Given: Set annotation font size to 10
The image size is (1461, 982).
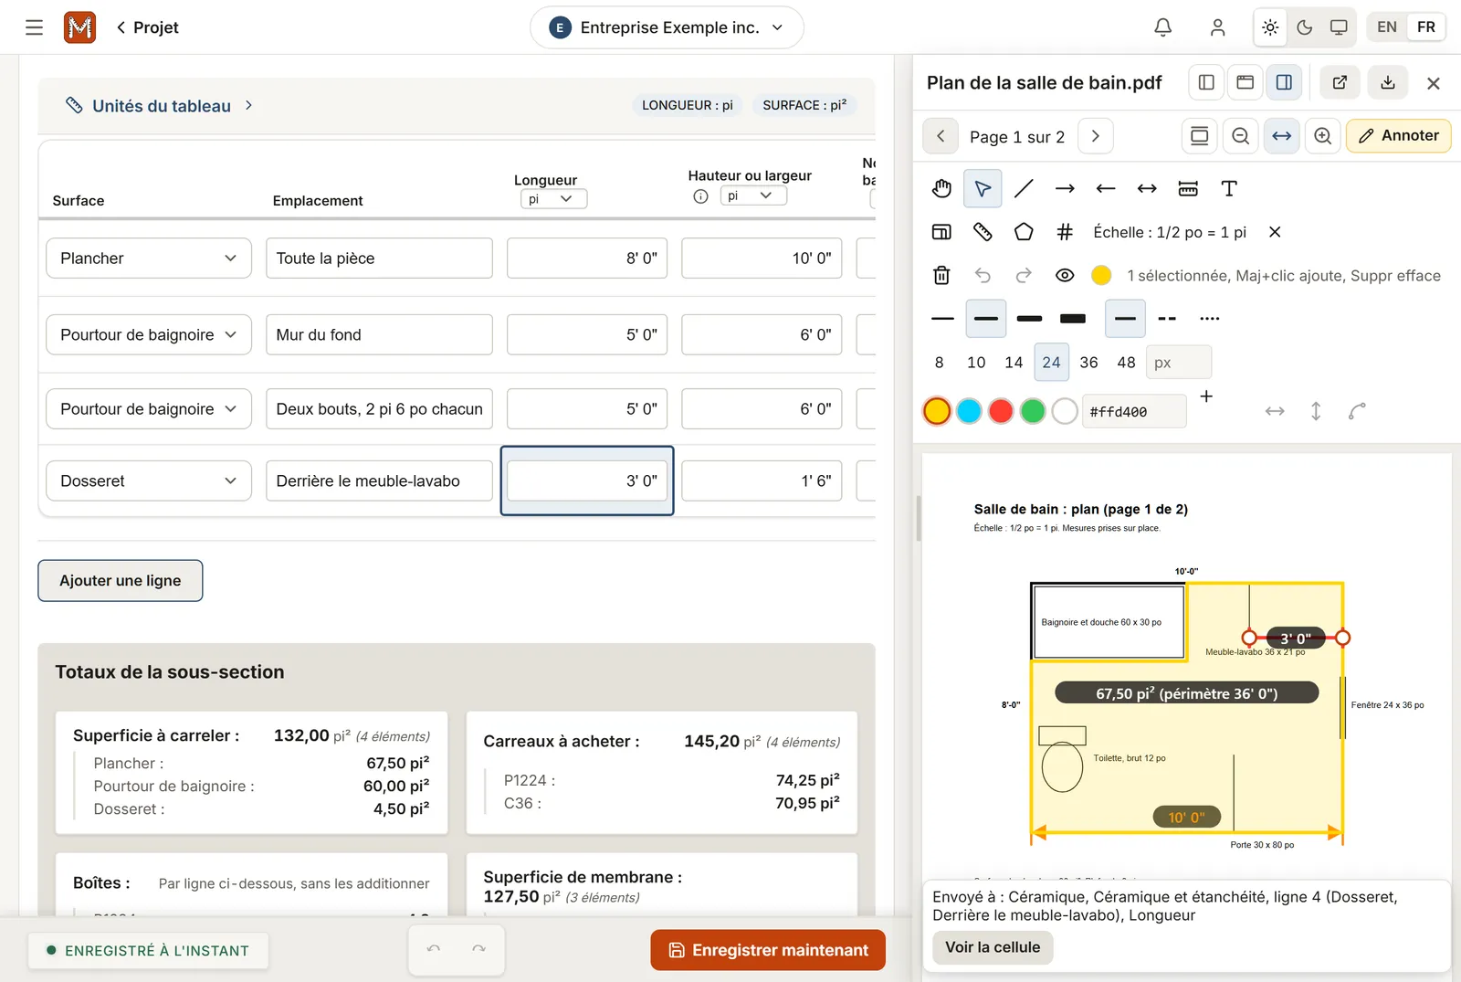Looking at the screenshot, I should coord(976,363).
